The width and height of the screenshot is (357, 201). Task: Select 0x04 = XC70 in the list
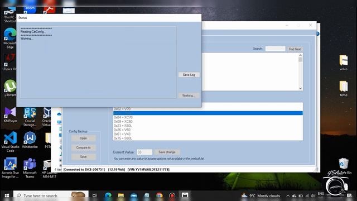(x=208, y=117)
